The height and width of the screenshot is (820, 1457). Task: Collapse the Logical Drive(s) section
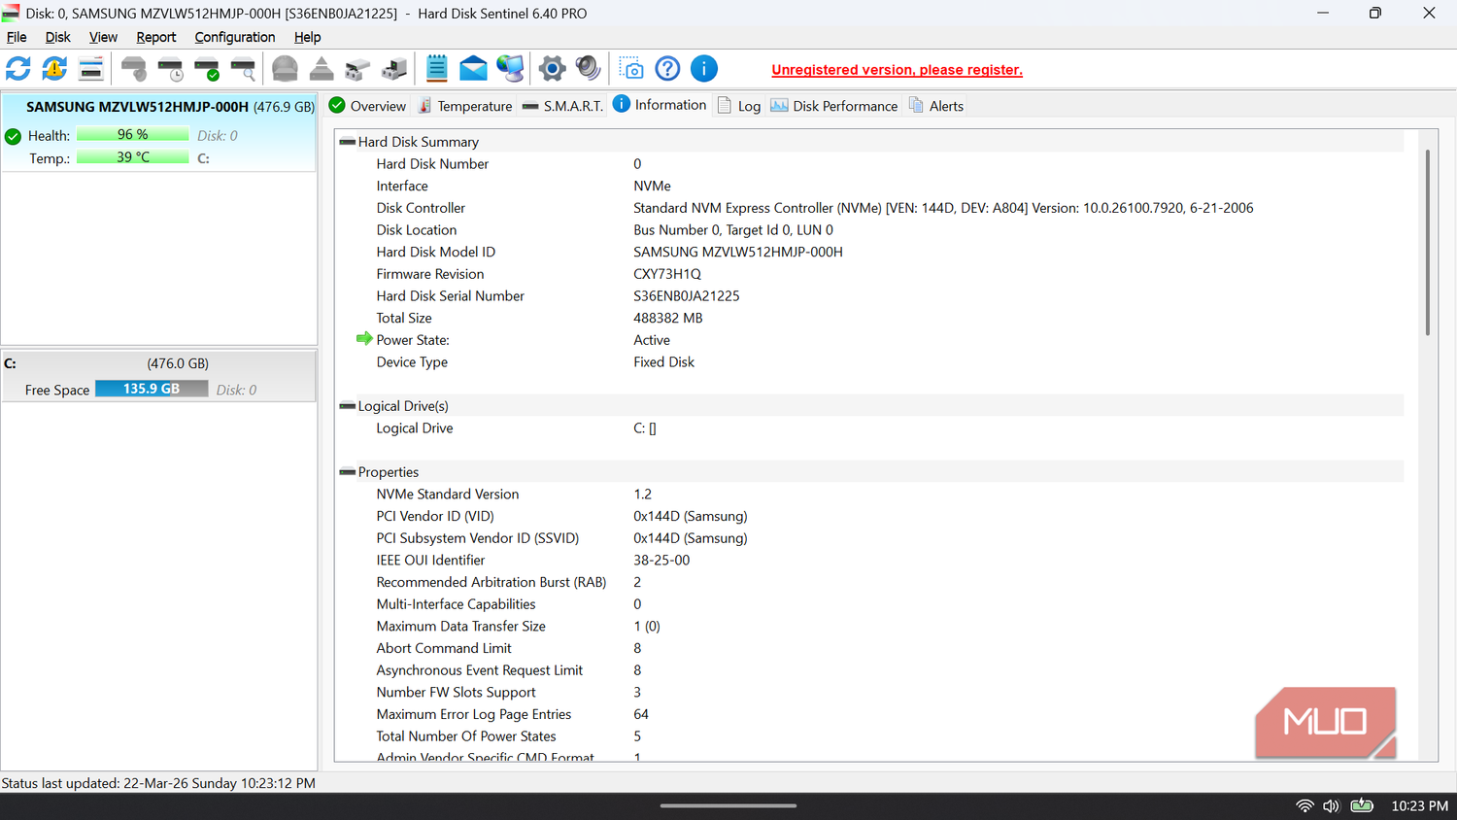(347, 406)
